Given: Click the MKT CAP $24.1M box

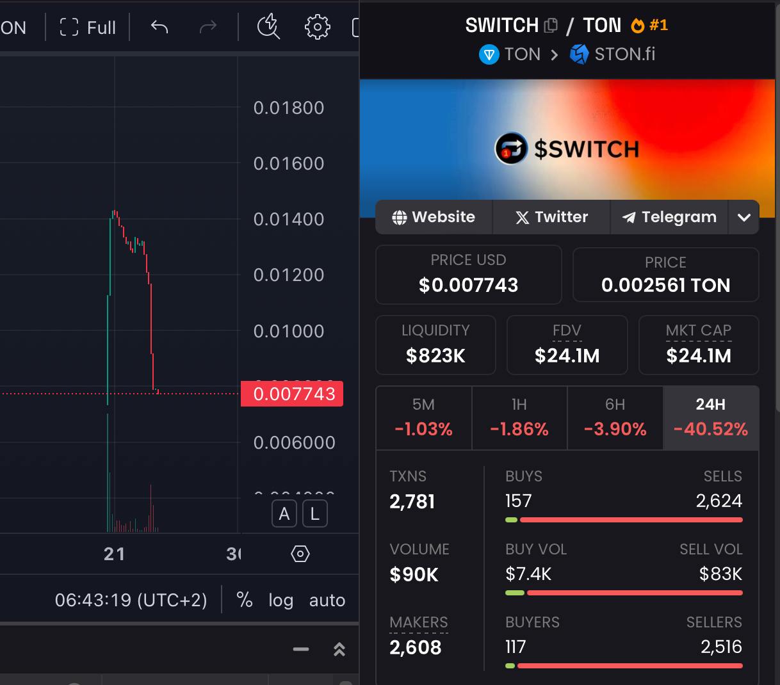Looking at the screenshot, I should click(x=699, y=345).
